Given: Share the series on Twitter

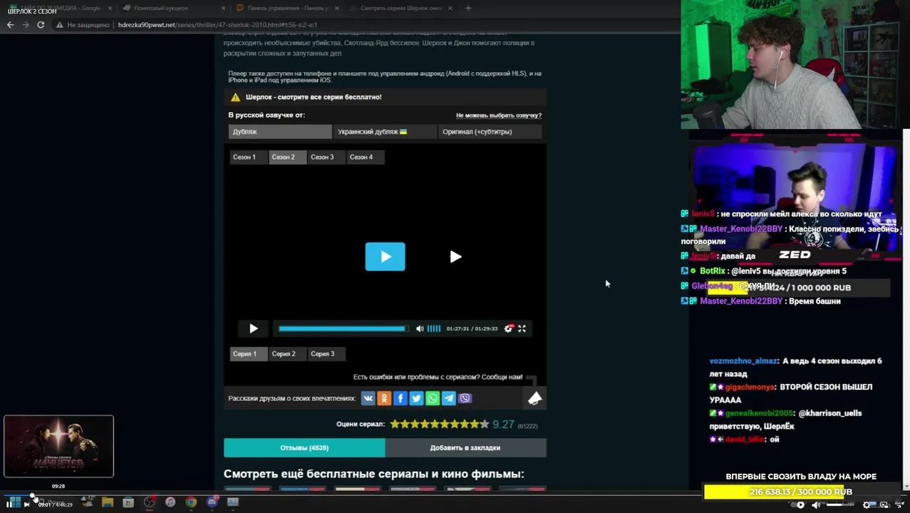Looking at the screenshot, I should coord(416,398).
